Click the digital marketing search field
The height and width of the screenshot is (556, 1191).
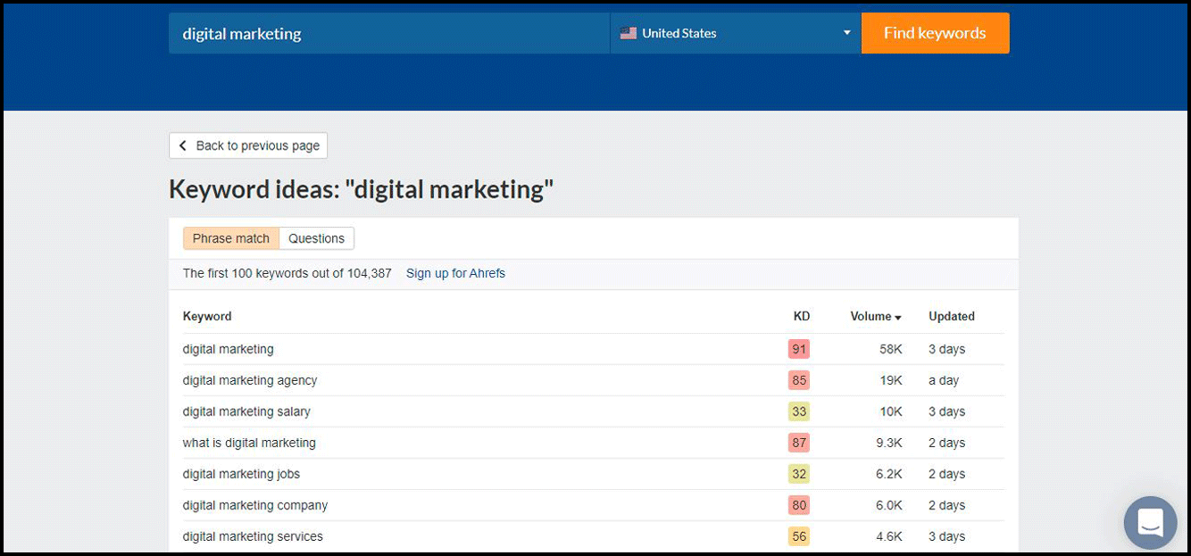tap(388, 33)
